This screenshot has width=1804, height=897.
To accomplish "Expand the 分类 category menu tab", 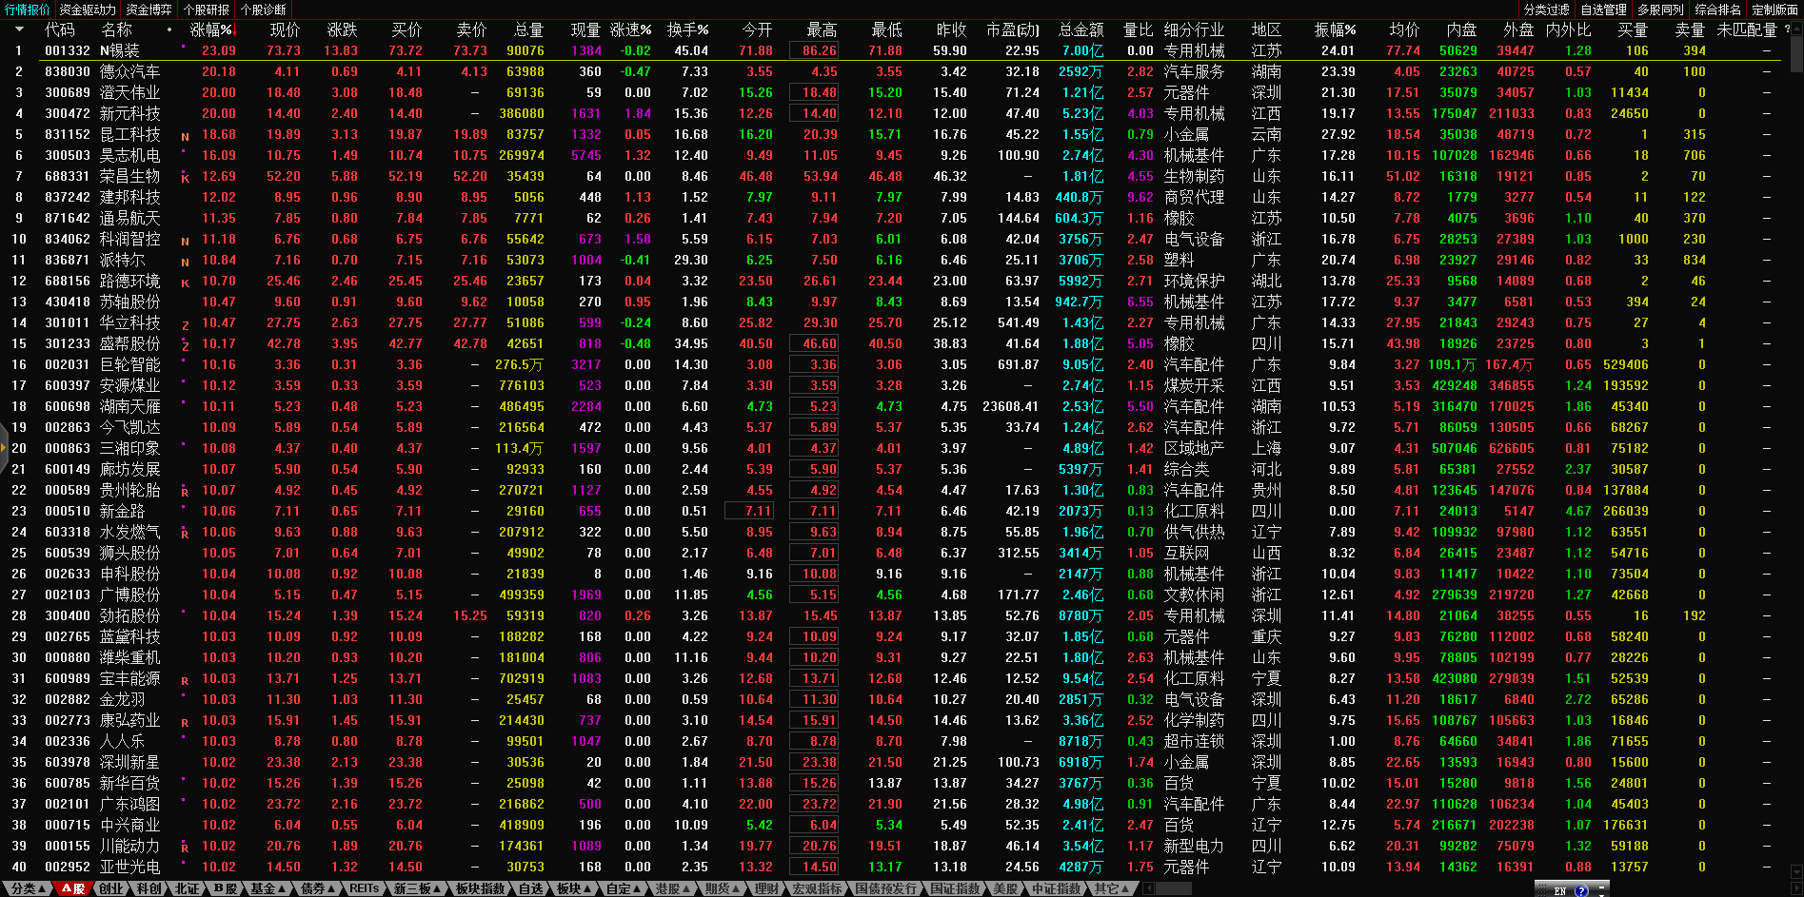I will 28,888.
